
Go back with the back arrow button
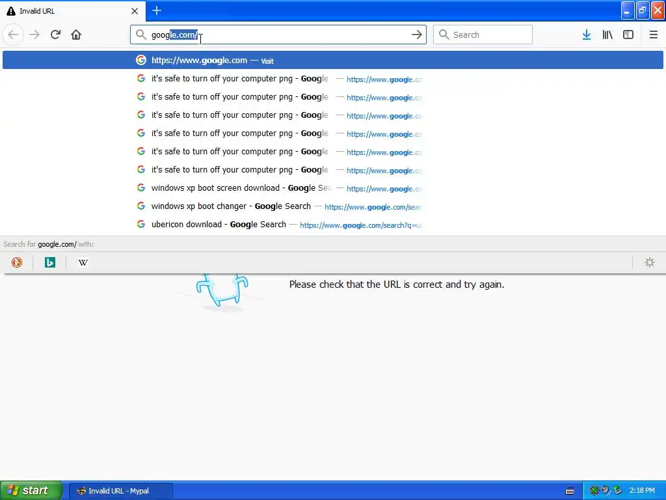point(13,35)
